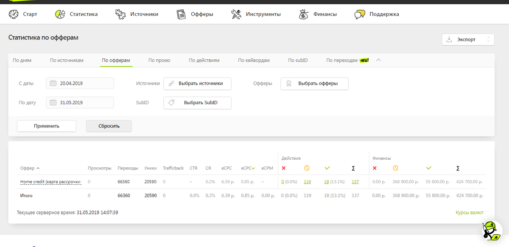This screenshot has height=247, width=509.
Task: Click the calendar icon beside 31.05.2019
Action: coord(53,103)
